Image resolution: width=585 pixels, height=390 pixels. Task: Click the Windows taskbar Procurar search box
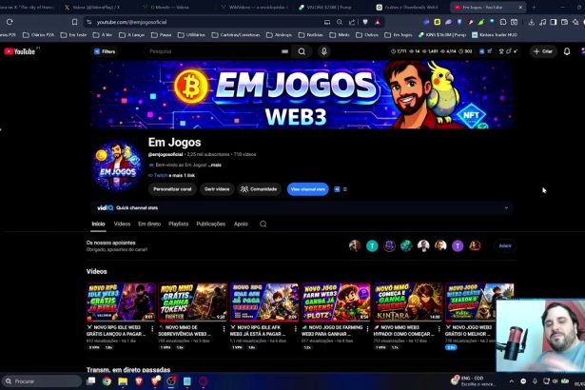(x=42, y=381)
